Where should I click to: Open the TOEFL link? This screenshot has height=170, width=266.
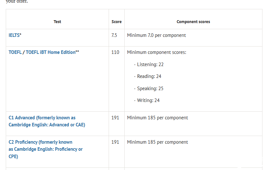coord(15,52)
